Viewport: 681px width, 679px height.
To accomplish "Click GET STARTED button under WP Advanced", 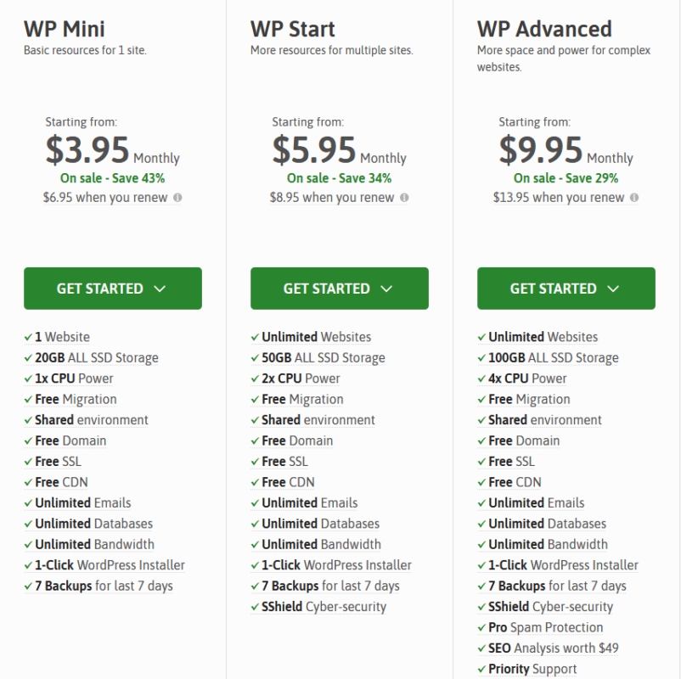I will (x=566, y=289).
